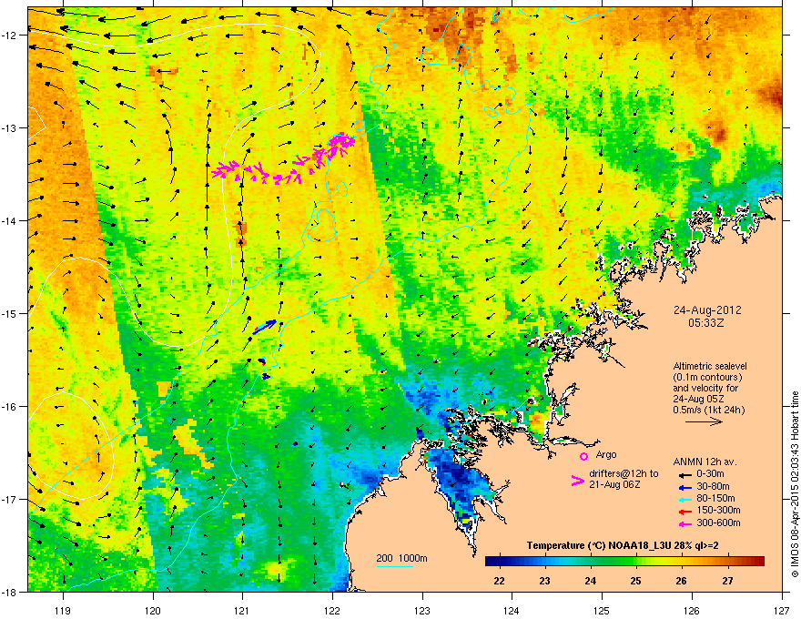Image resolution: width=801 pixels, height=619 pixels.
Task: Click the 27 tick label on colorbar
Action: point(727,581)
